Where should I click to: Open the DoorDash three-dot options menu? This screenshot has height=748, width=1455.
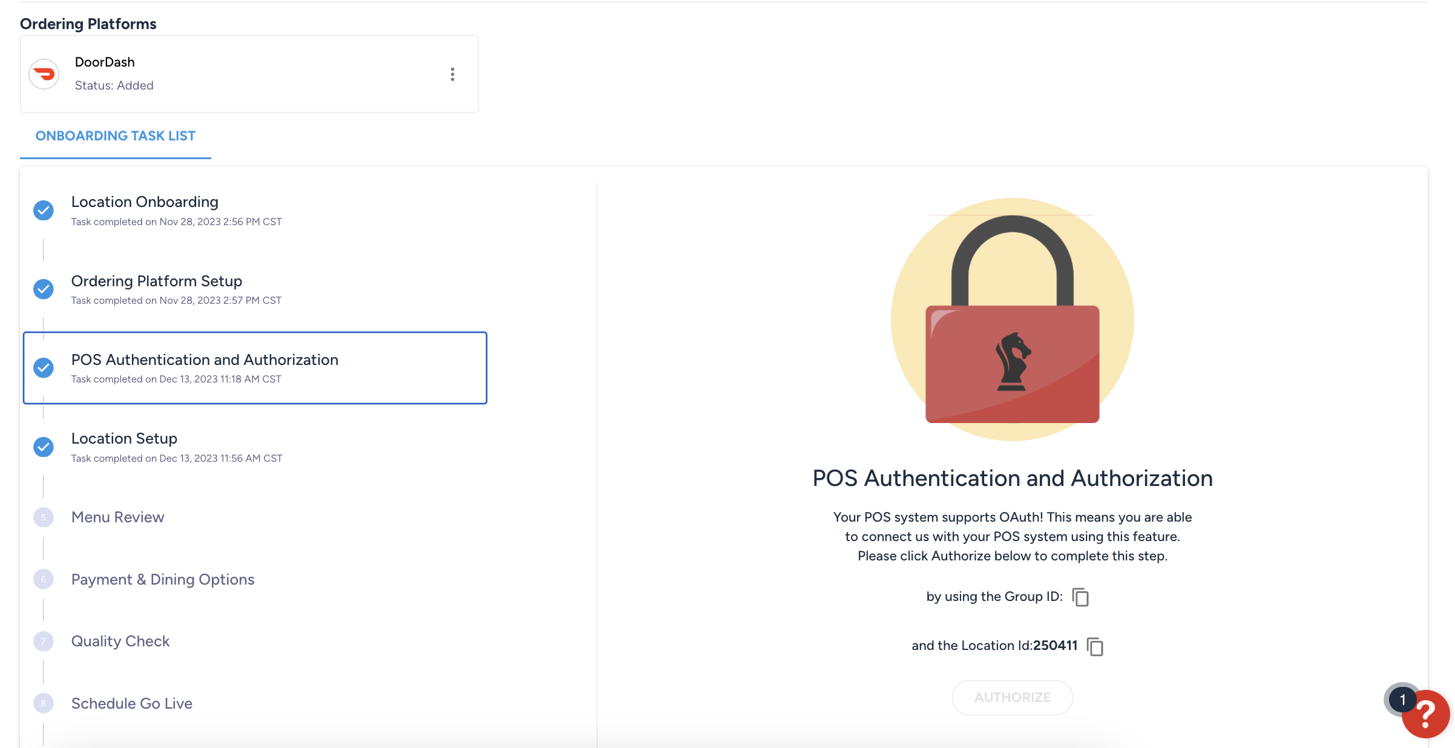(452, 74)
